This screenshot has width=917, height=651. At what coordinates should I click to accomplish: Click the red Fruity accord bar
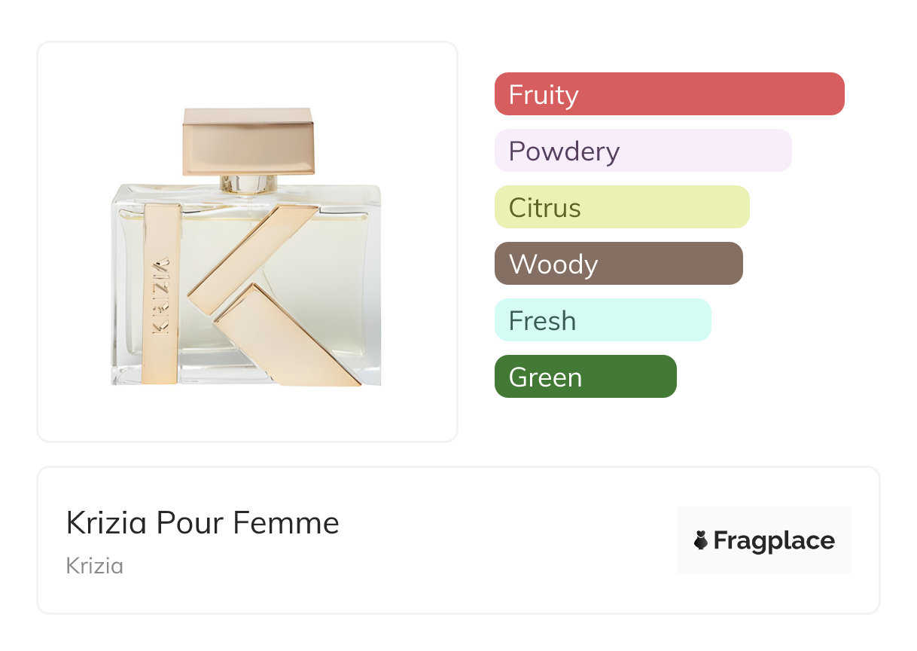669,94
